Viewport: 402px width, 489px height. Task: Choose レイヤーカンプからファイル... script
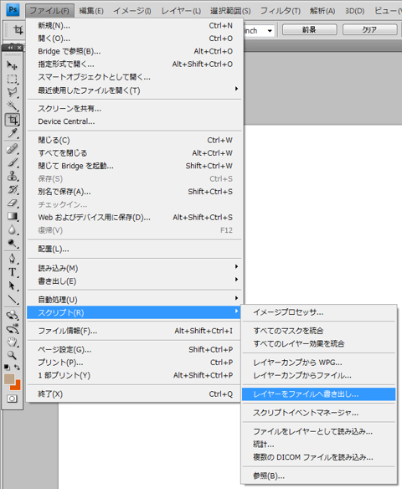319,375
